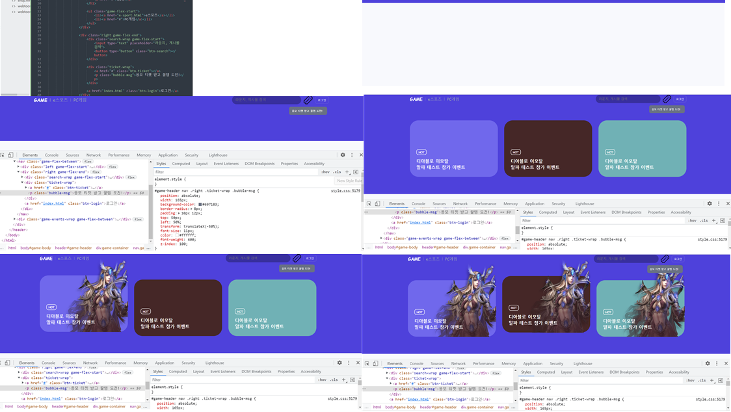This screenshot has height=412, width=731.
Task: Toggle computed sidebar pane in three-characters screenshot
Action: (x=721, y=380)
